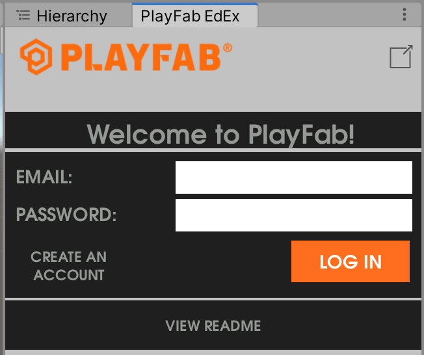
Task: Open the VIEW README link
Action: tap(213, 326)
